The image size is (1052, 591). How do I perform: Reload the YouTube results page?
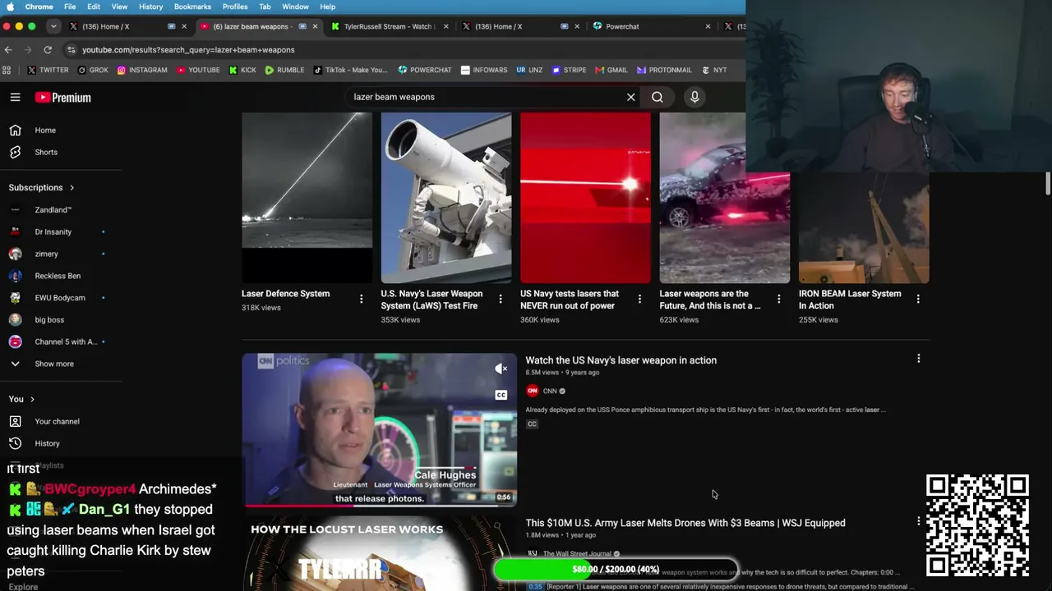[x=49, y=49]
